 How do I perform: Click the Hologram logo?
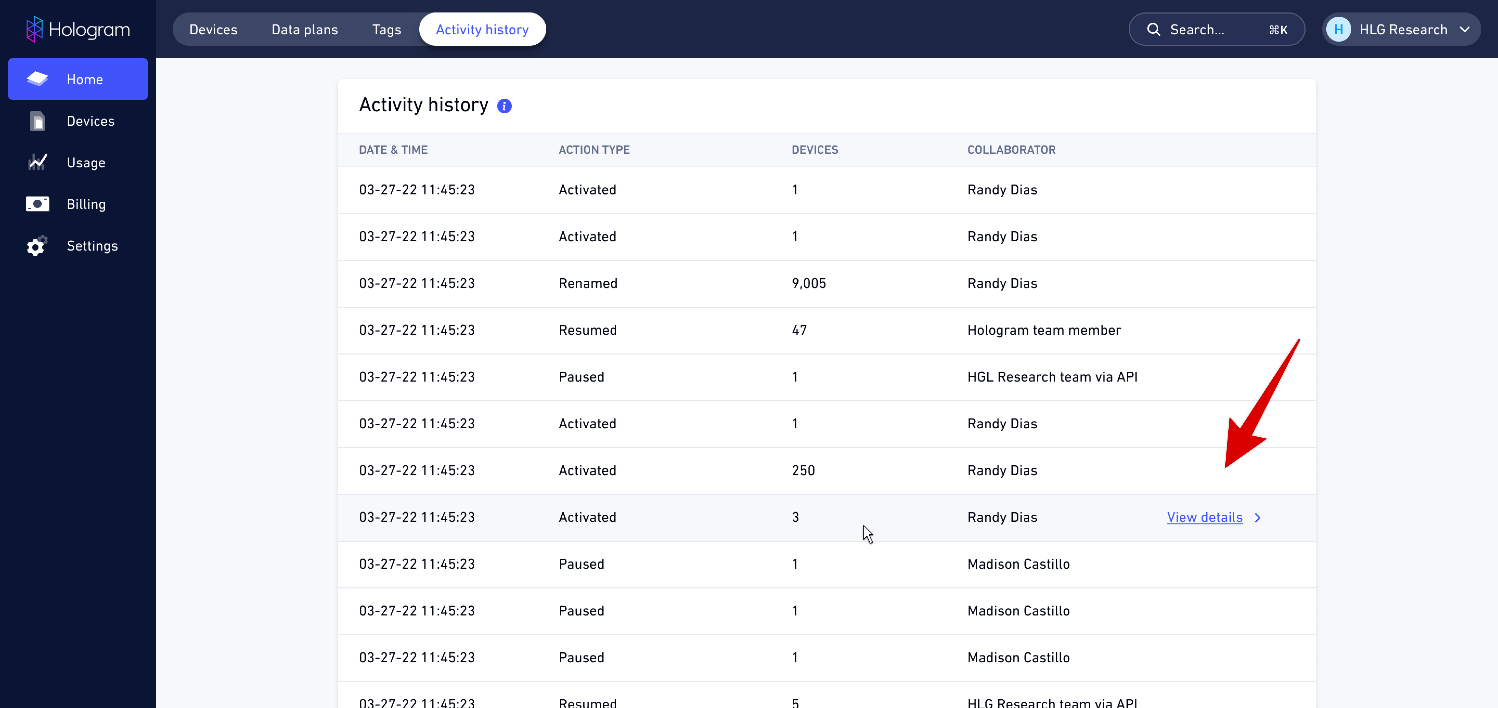point(78,29)
